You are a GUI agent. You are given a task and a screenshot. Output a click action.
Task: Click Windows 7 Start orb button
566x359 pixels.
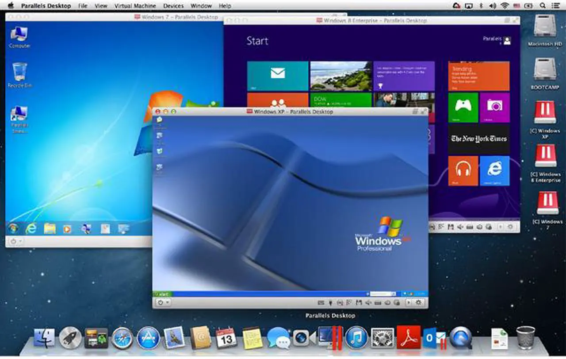[14, 228]
